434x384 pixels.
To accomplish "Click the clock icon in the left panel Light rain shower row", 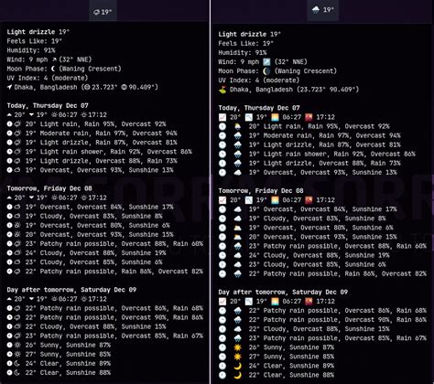I will click(x=9, y=152).
